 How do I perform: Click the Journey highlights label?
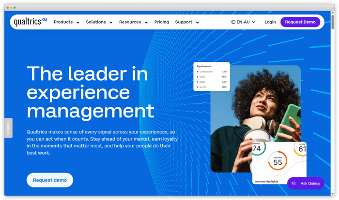266,182
